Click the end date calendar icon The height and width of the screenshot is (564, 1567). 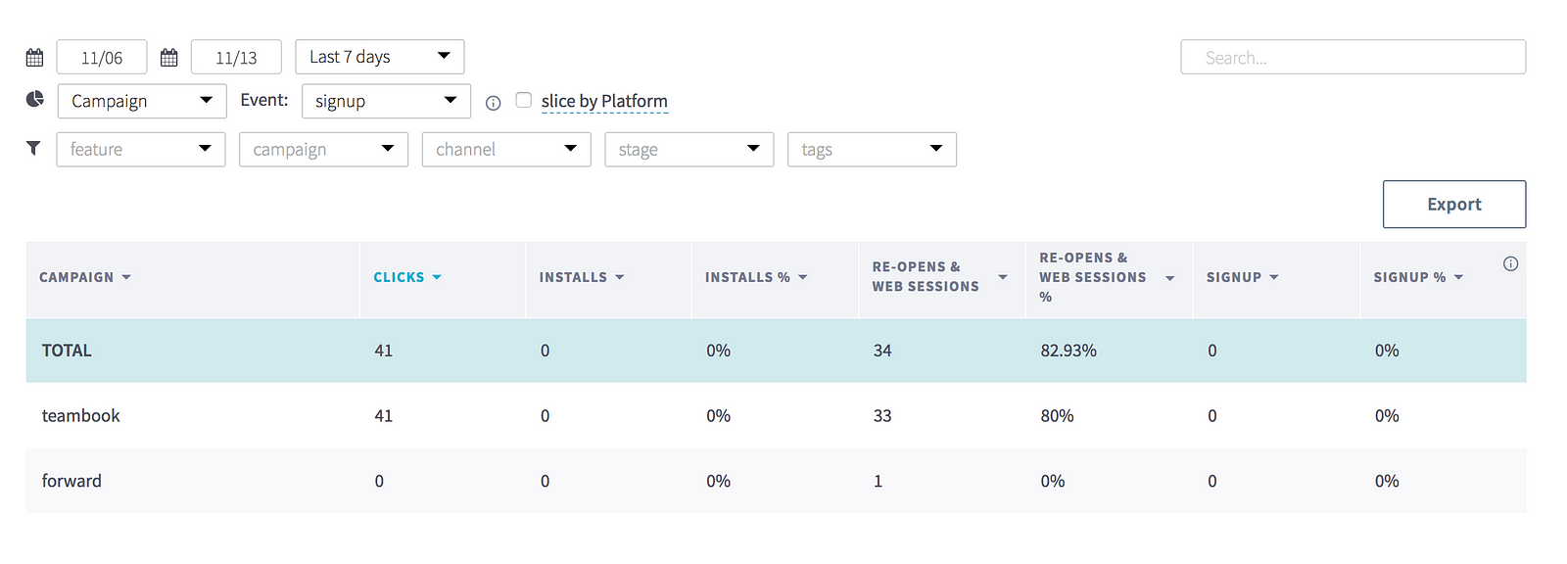pos(168,58)
